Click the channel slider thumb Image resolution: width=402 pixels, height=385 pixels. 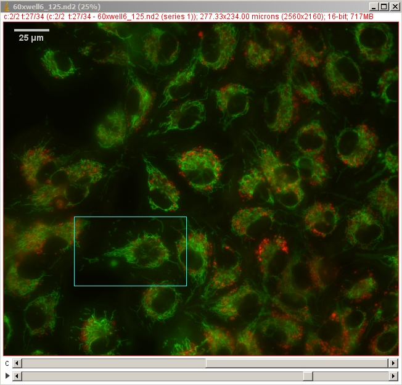point(297,363)
